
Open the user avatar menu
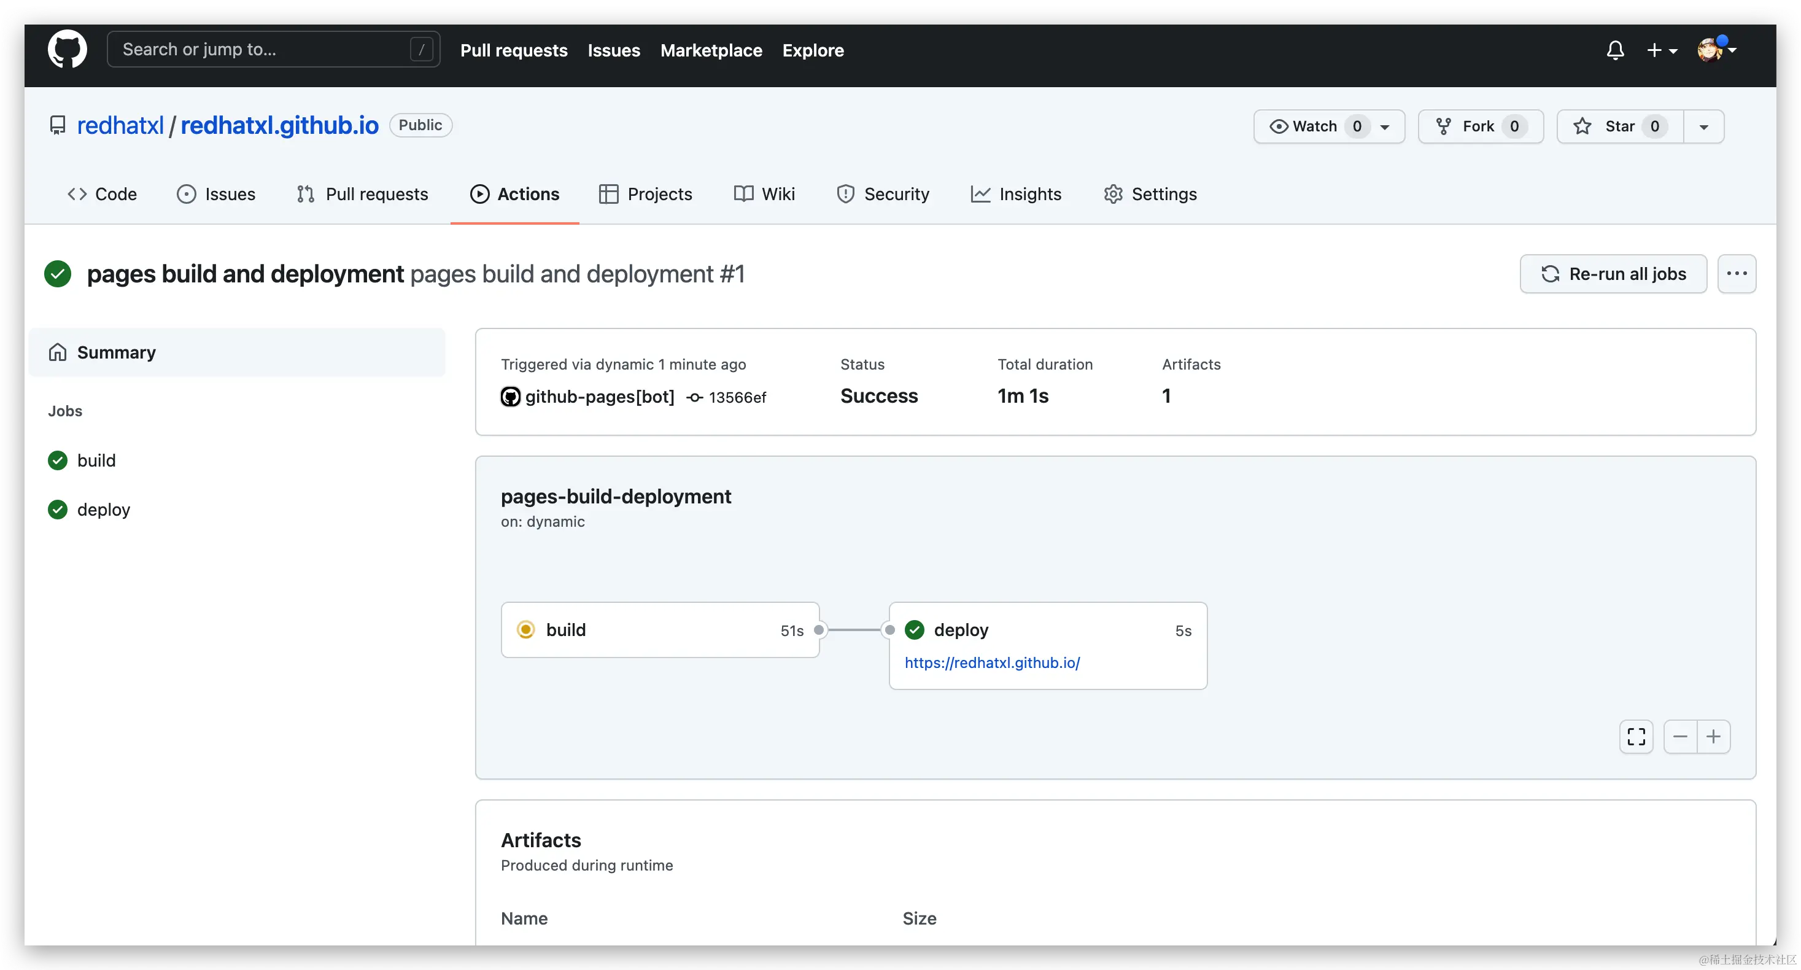coord(1716,50)
